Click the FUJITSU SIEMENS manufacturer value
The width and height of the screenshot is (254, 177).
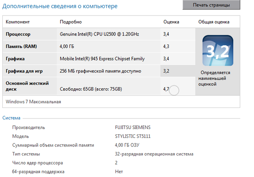point(132,127)
